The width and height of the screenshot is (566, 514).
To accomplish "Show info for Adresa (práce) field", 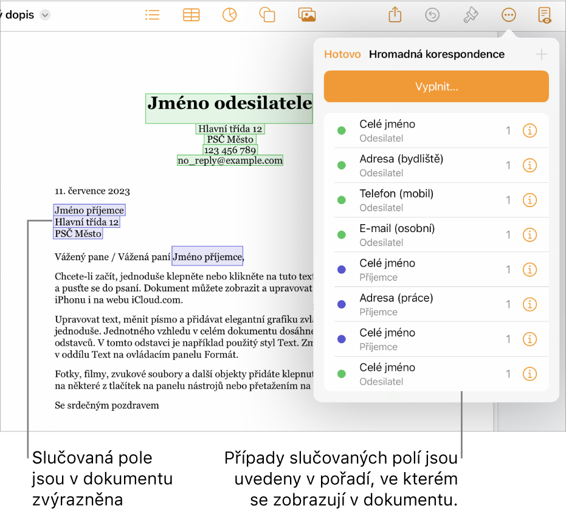I will pos(530,304).
